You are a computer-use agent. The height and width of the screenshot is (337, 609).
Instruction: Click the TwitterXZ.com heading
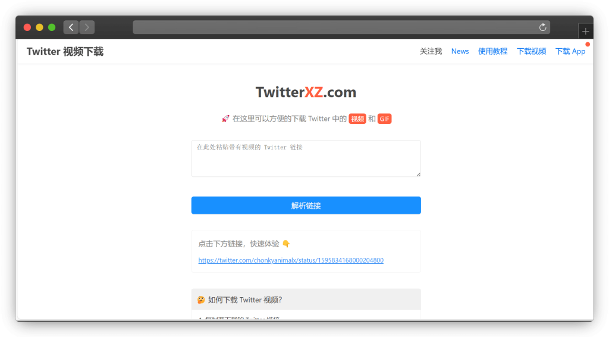(x=306, y=92)
